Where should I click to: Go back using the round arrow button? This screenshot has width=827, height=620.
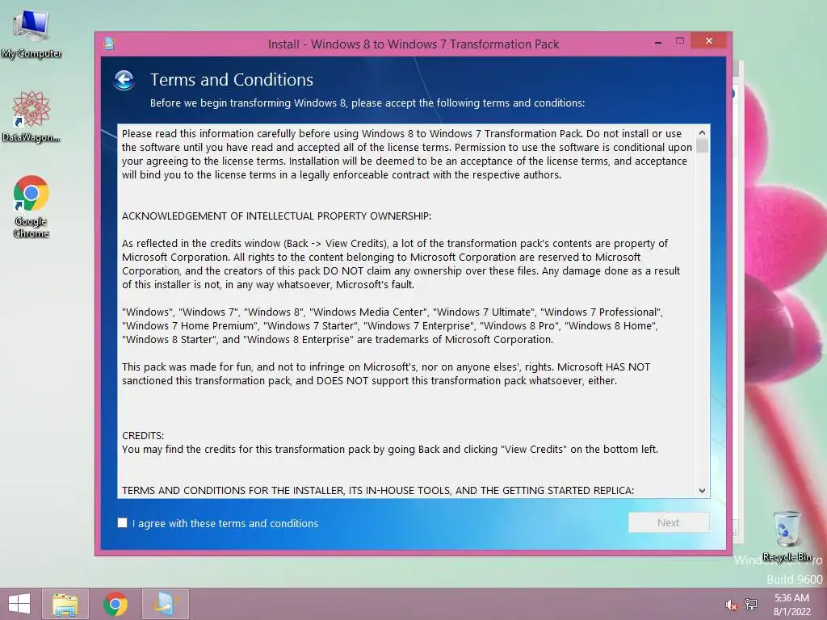click(124, 80)
